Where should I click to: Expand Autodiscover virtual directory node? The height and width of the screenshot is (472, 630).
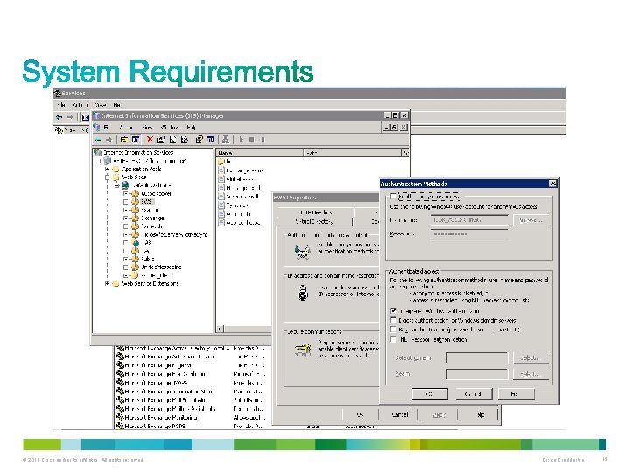point(126,193)
